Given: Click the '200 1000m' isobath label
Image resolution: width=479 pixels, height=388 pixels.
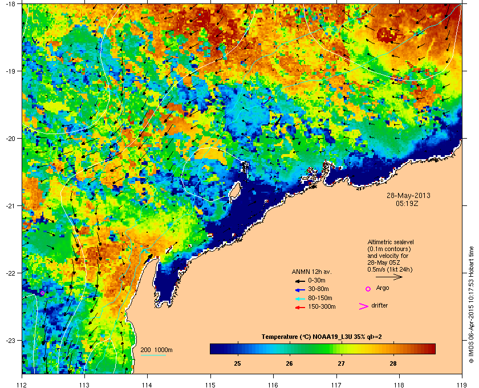Looking at the screenshot, I should coord(156,350).
